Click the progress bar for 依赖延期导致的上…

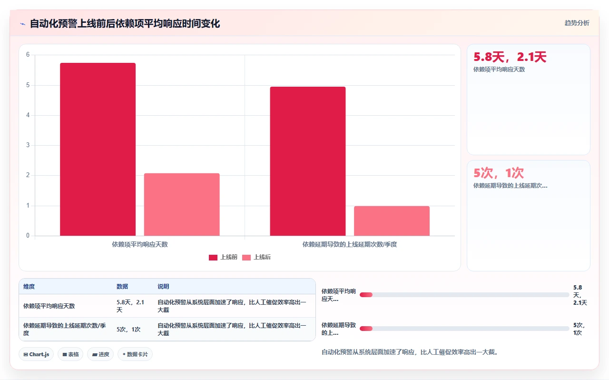tap(464, 329)
